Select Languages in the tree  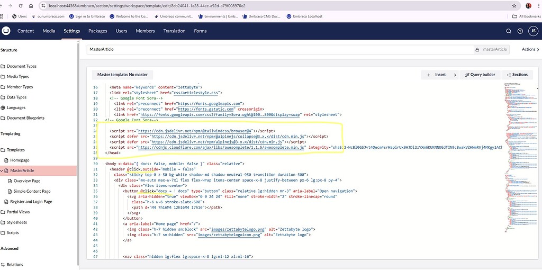pos(16,107)
